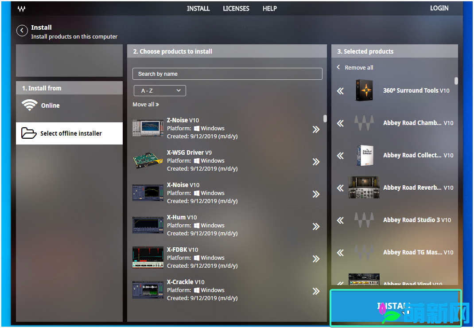Image resolution: width=474 pixels, height=328 pixels.
Task: Click the Abbey Road Collect... V10 label
Action: pos(418,155)
